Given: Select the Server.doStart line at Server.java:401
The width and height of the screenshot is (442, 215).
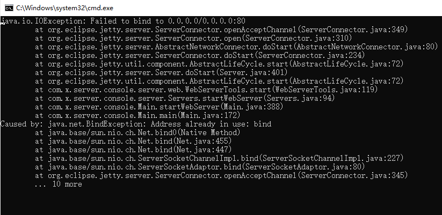Looking at the screenshot, I should pos(161,72).
